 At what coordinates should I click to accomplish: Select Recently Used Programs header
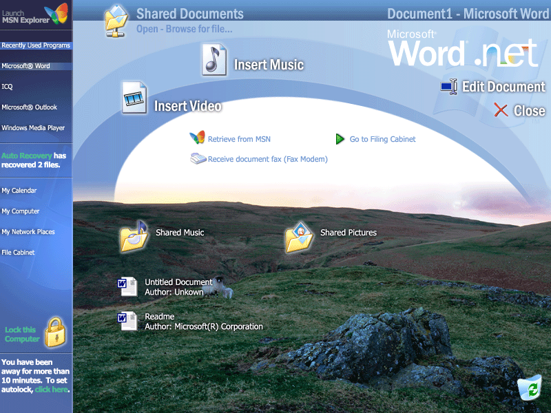(x=36, y=45)
